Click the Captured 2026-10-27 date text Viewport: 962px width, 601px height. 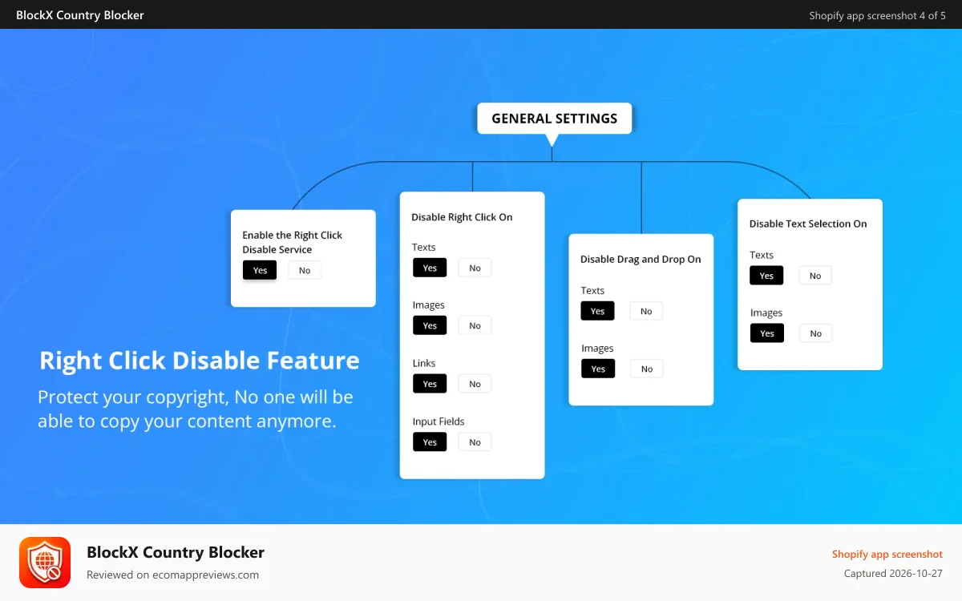[x=893, y=574]
